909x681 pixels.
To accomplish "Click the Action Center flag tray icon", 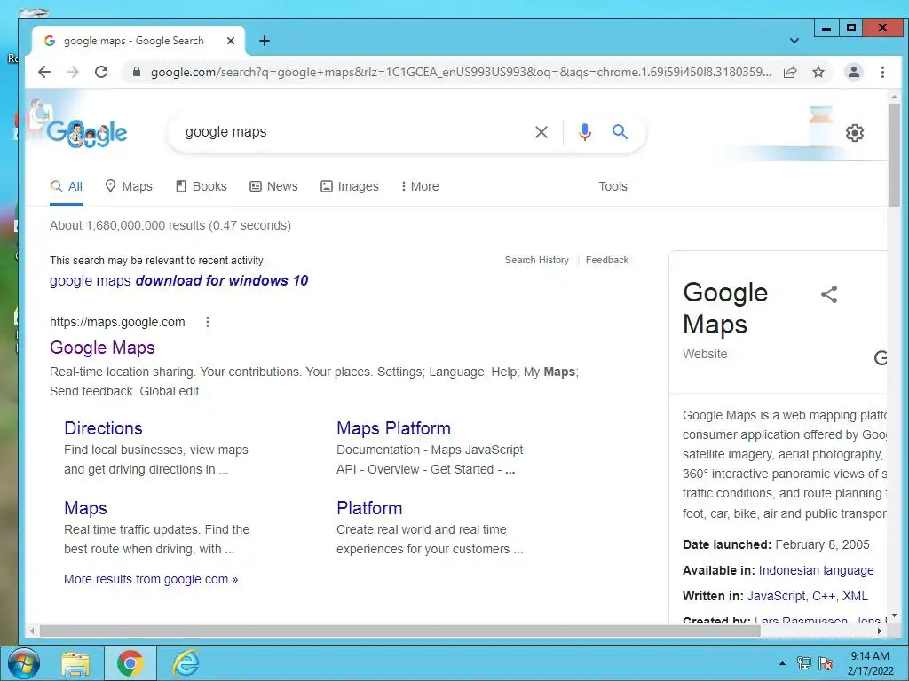I will pyautogui.click(x=826, y=663).
